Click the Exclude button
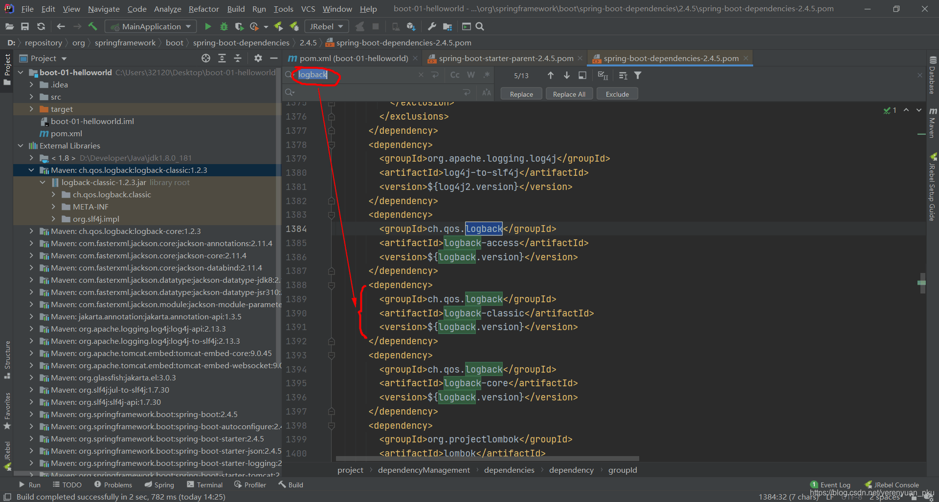The height and width of the screenshot is (502, 939). coord(617,94)
